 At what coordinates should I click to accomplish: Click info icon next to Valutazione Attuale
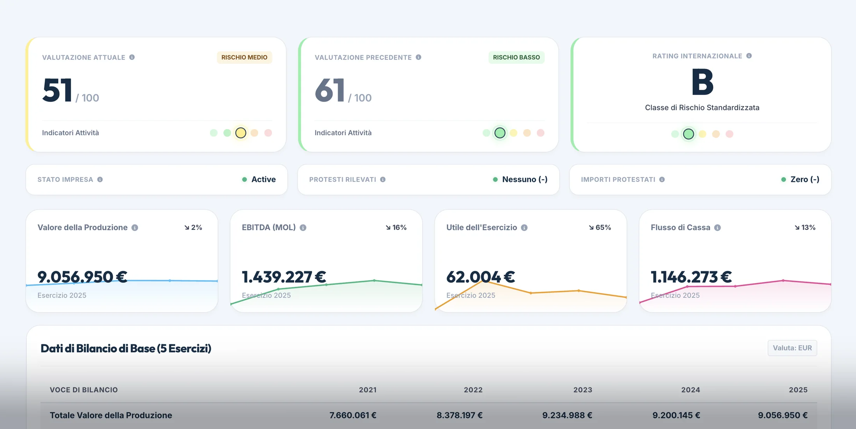click(x=132, y=57)
